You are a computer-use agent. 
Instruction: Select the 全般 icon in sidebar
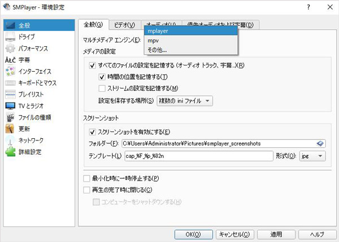pos(10,25)
